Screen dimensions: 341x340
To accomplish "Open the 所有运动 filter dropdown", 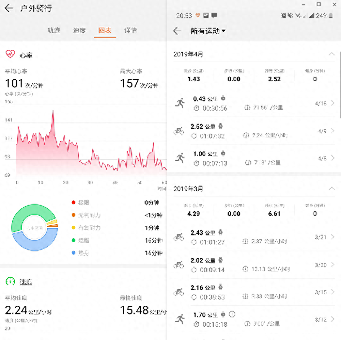I will 208,31.
